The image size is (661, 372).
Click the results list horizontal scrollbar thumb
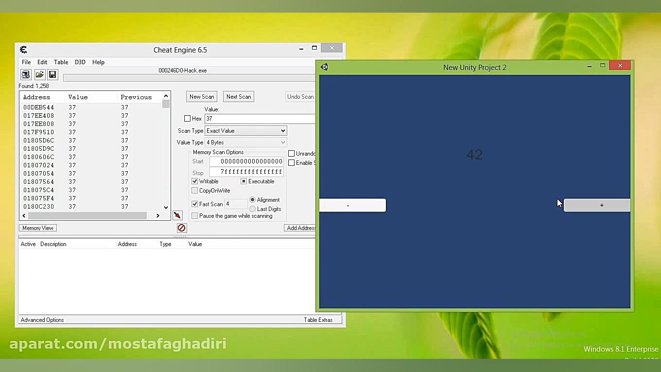point(87,215)
